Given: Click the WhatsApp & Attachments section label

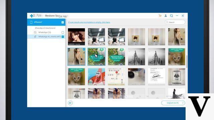Looking at the screenshot, I should click(45, 28).
